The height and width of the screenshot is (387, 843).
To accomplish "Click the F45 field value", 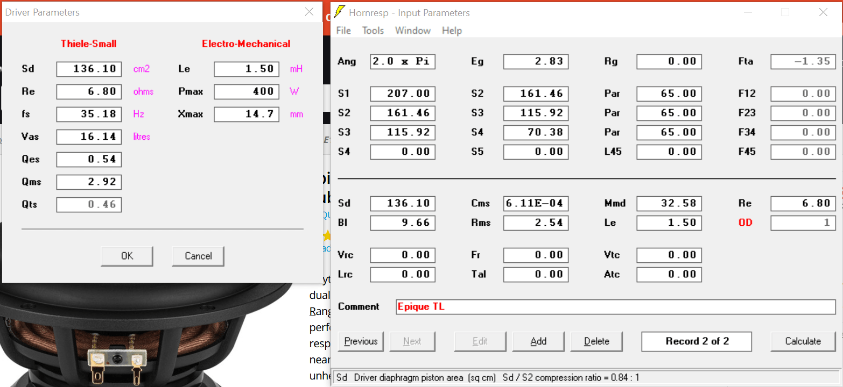I will coord(804,152).
